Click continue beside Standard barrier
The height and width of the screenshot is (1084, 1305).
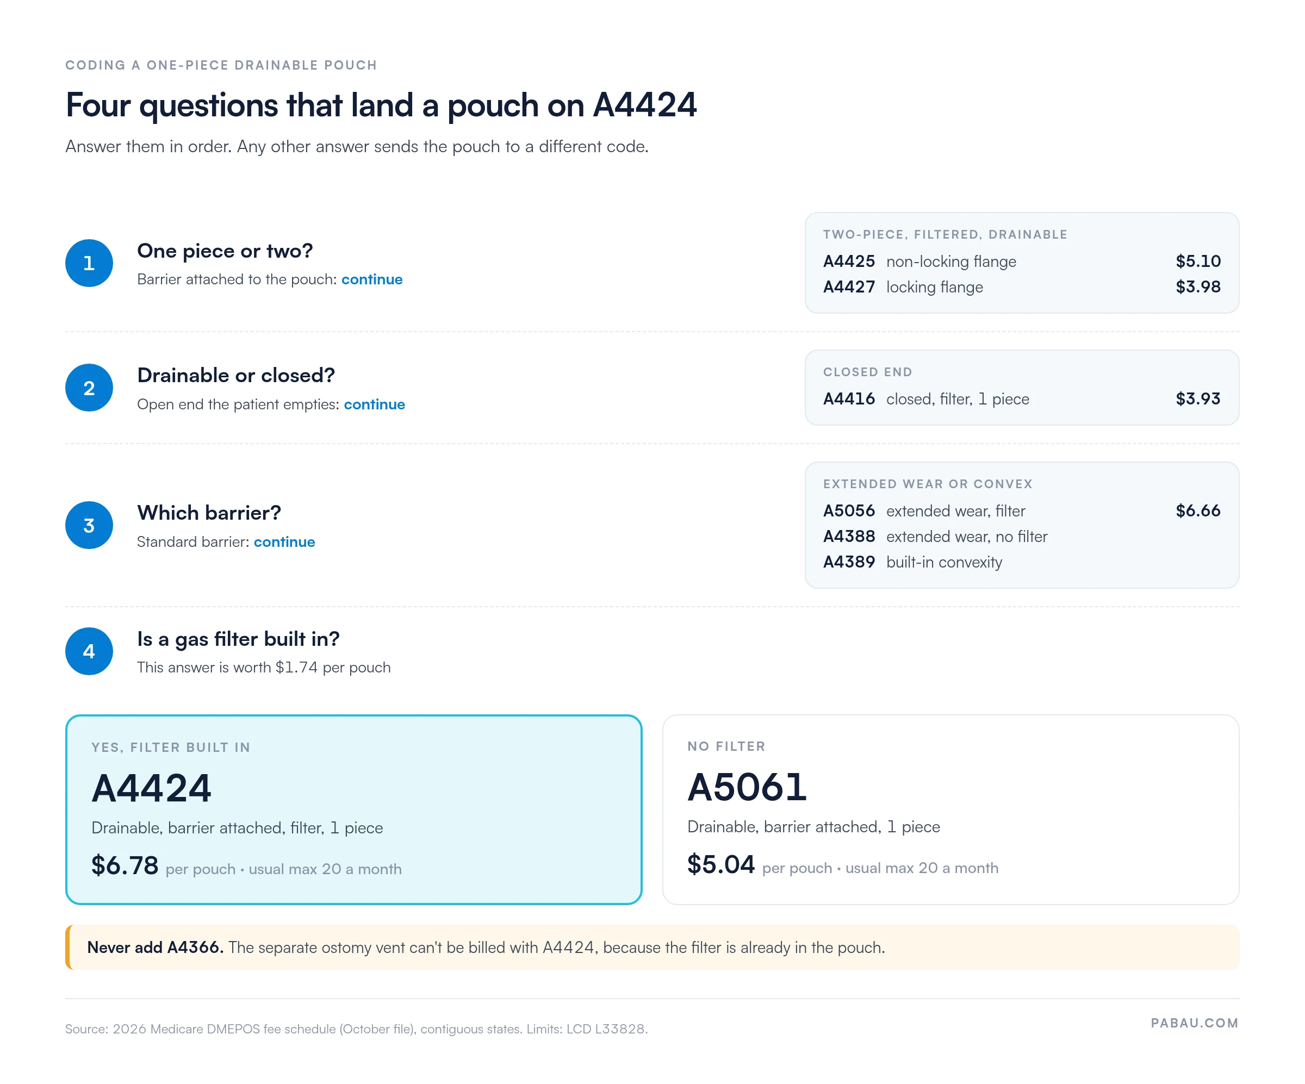[x=284, y=541]
